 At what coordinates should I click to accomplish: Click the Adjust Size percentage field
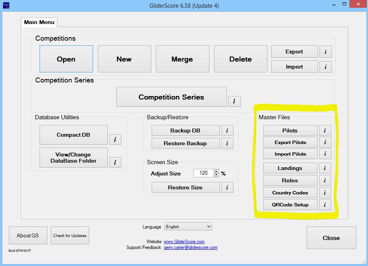coord(204,173)
